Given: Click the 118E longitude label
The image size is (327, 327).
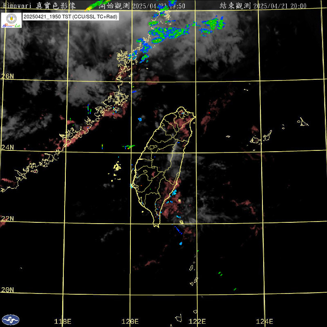Looking at the screenshot, I should click(63, 321).
